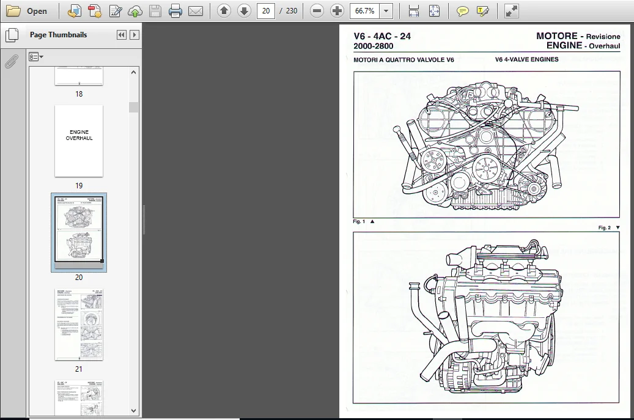Open the zoom level dropdown arrow

pyautogui.click(x=386, y=11)
